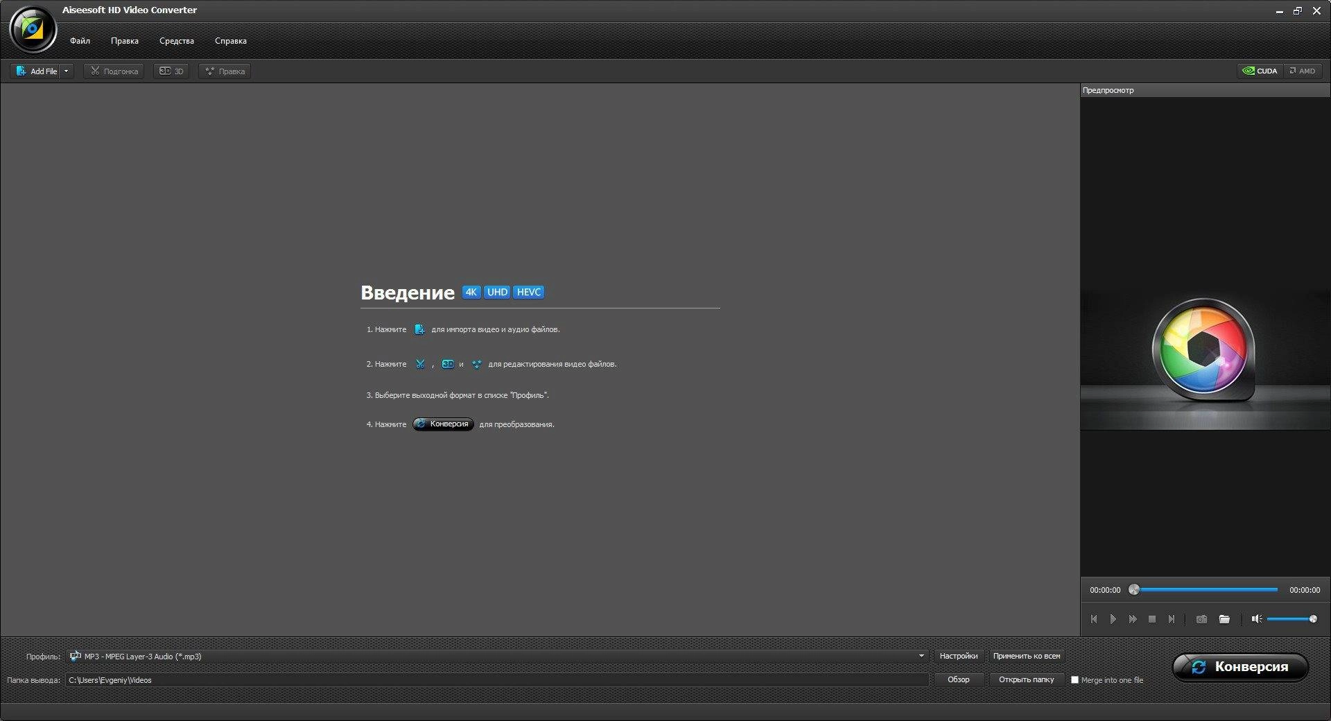The width and height of the screenshot is (1331, 721).
Task: Adjust the volume slider
Action: (x=1291, y=619)
